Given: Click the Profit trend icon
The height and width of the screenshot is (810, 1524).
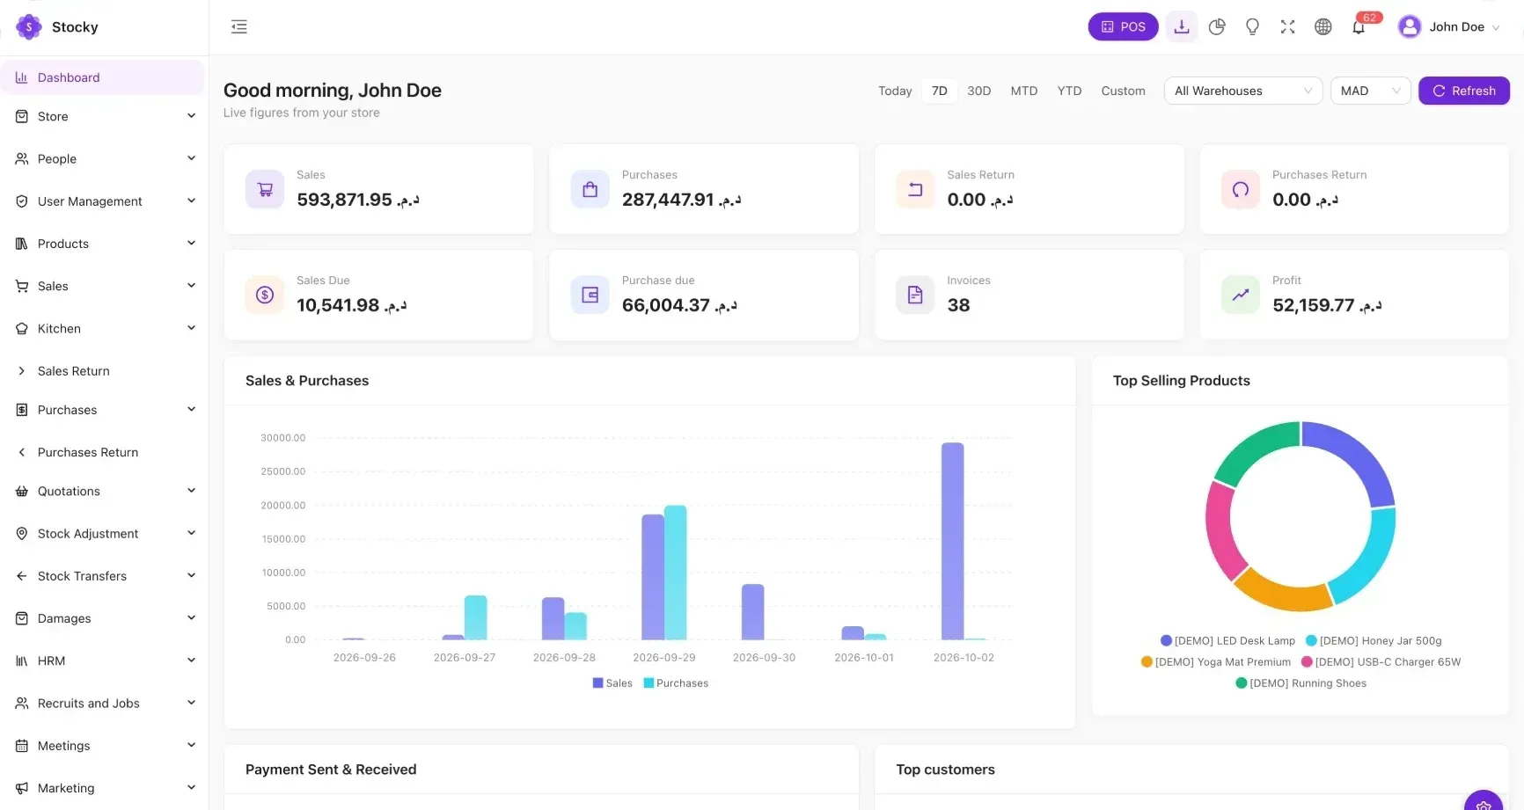Looking at the screenshot, I should (x=1241, y=295).
